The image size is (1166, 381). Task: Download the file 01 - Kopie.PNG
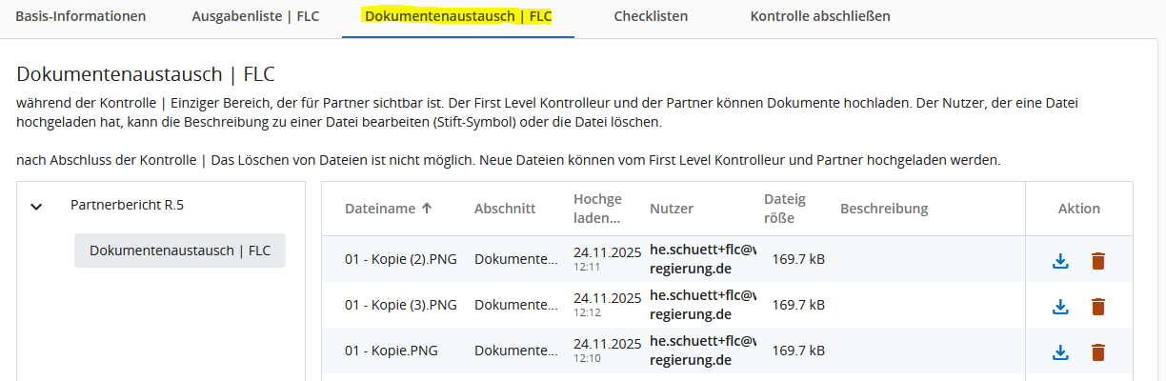pos(1060,351)
